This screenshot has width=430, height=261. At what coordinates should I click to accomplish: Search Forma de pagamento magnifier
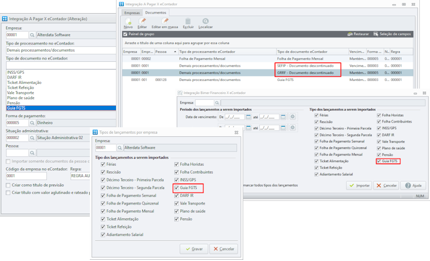32,122
